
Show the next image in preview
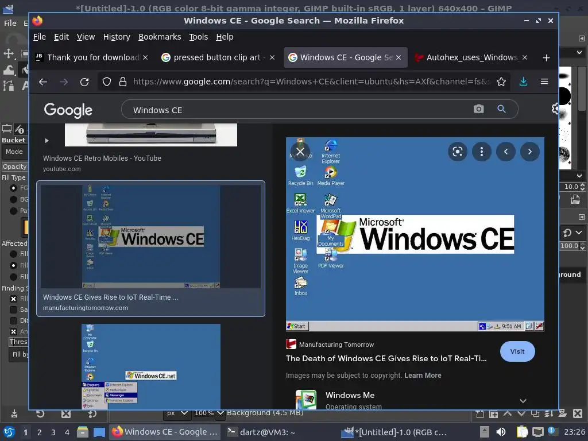[x=529, y=152]
